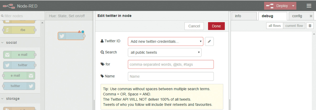316x110 pixels.
Task: Open the hamburger menu in the header
Action: tap(309, 6)
